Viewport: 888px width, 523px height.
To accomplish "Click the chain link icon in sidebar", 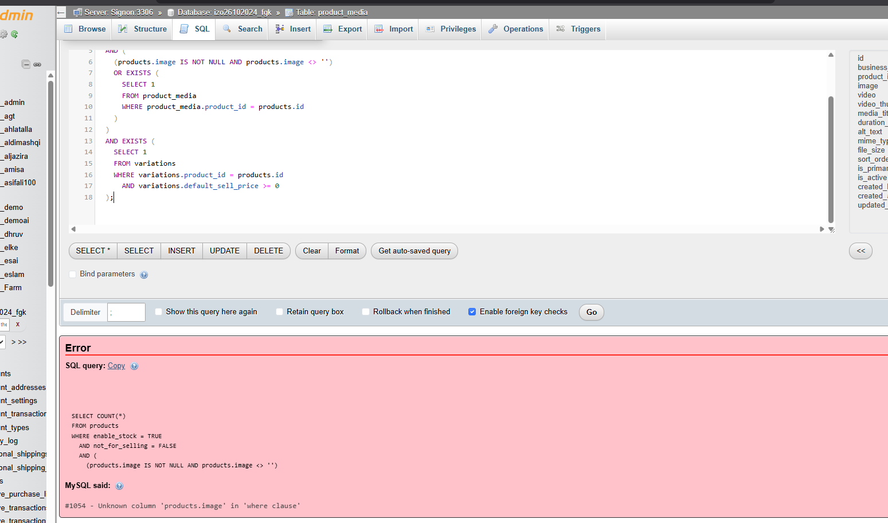I will [x=37, y=64].
